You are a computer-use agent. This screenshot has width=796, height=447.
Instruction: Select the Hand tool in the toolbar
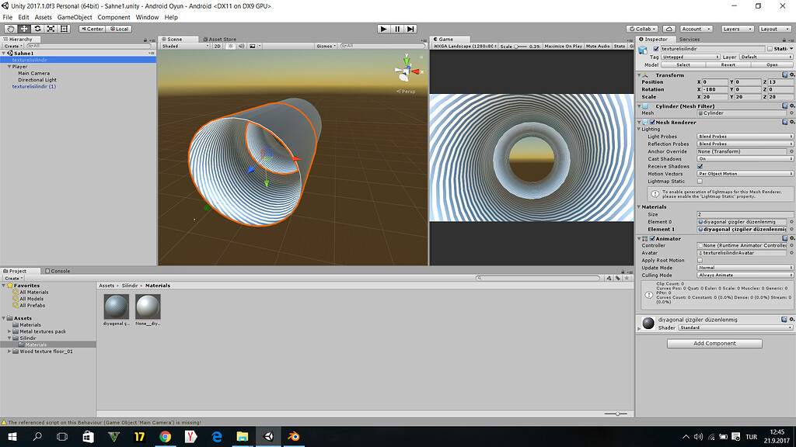click(x=11, y=28)
